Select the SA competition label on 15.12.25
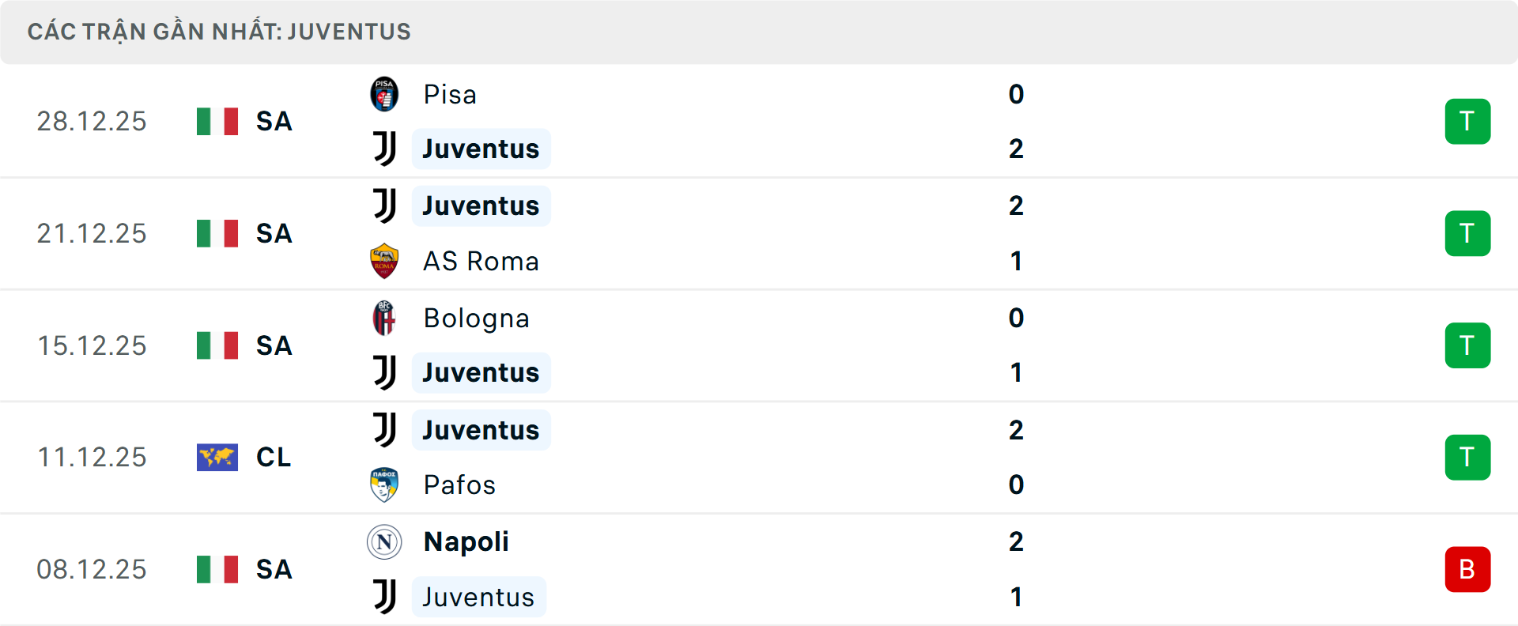This screenshot has width=1518, height=626. [273, 345]
